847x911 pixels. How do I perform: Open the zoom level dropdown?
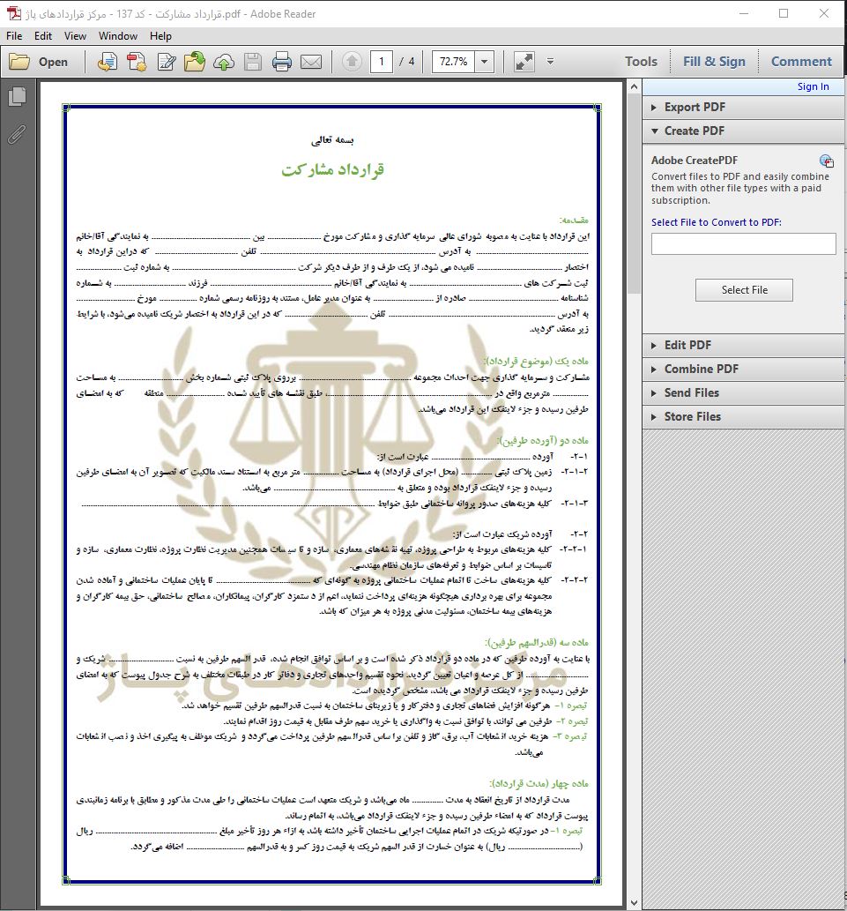coord(485,62)
